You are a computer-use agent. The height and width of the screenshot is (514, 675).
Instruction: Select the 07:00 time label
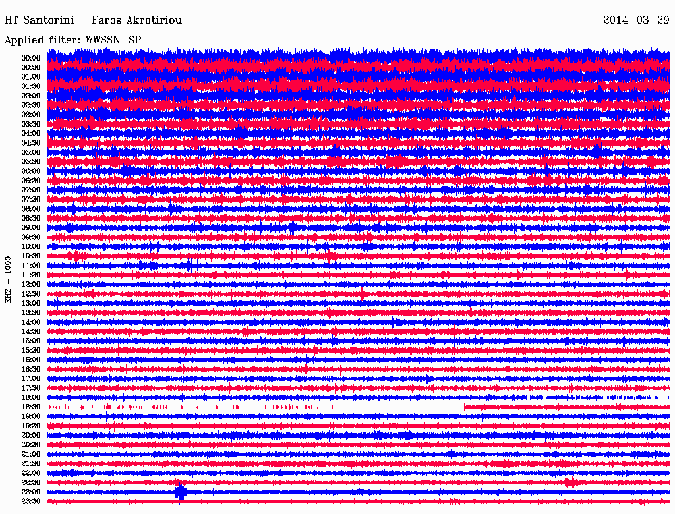point(30,190)
